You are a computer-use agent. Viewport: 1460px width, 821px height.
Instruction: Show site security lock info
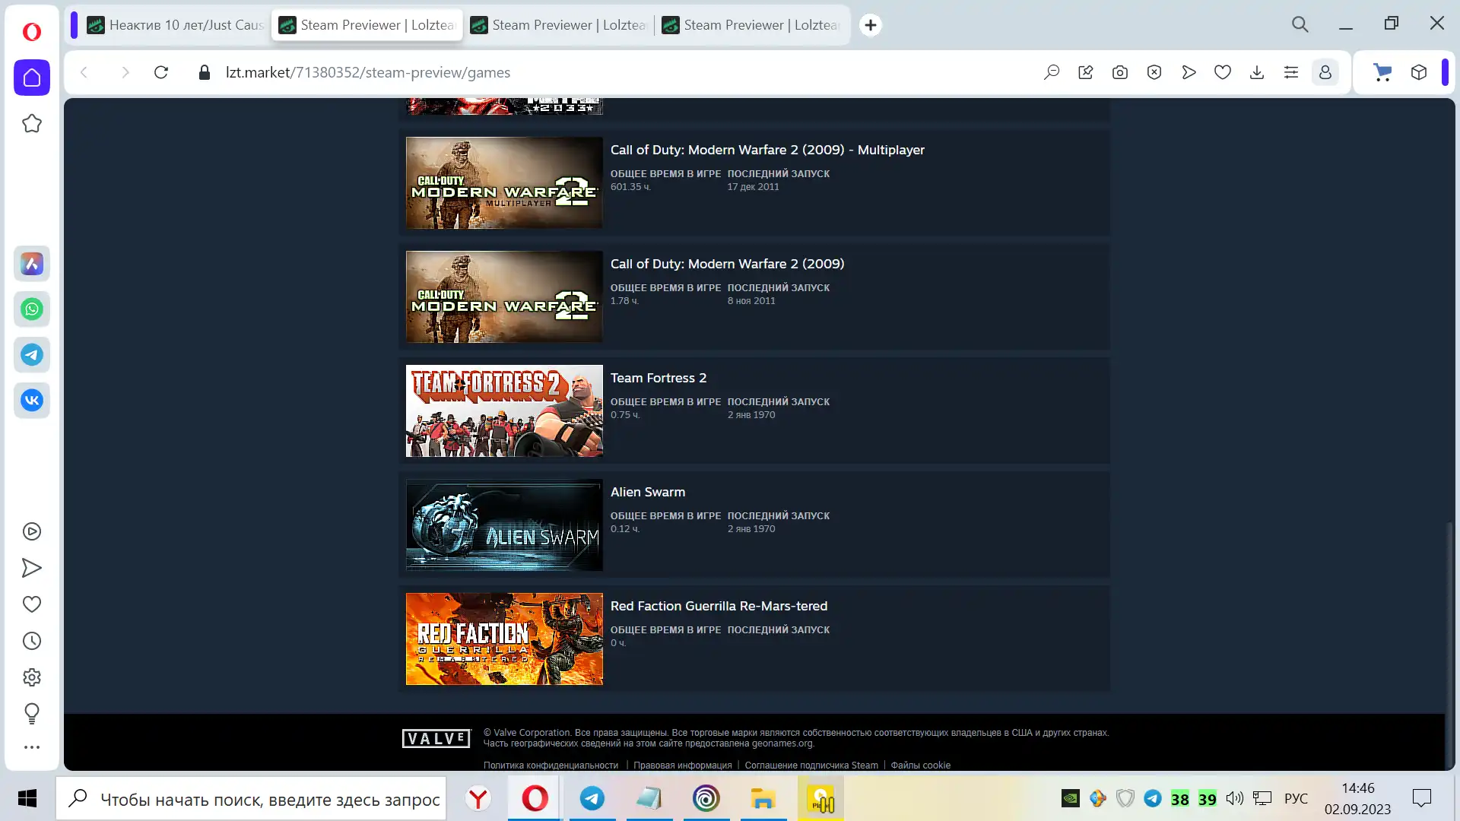pos(204,72)
